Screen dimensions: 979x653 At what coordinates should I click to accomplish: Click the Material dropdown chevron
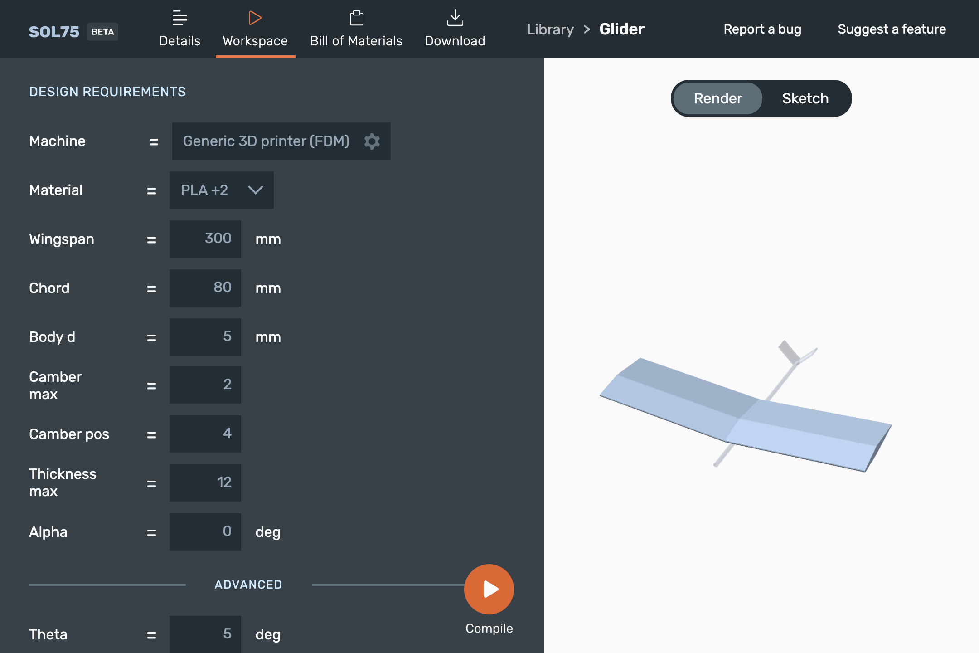coord(256,190)
